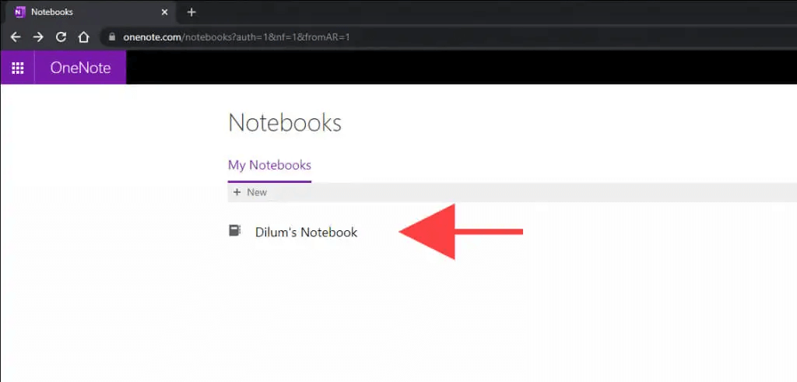Focus the onenote.com address bar
The width and height of the screenshot is (797, 382).
(448, 37)
